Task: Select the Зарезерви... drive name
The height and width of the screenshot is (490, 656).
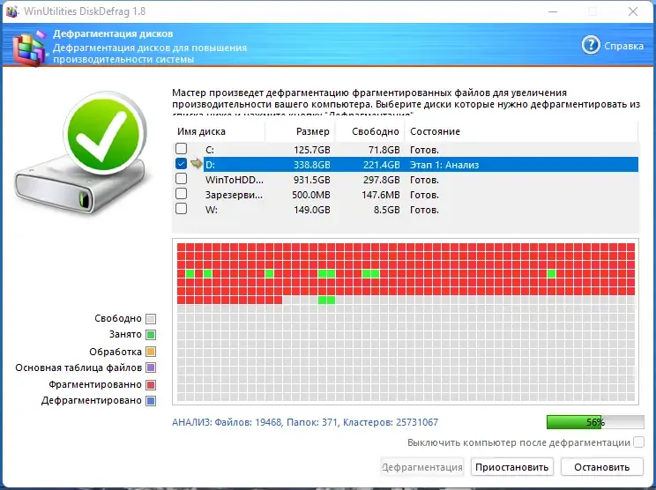Action: [234, 195]
